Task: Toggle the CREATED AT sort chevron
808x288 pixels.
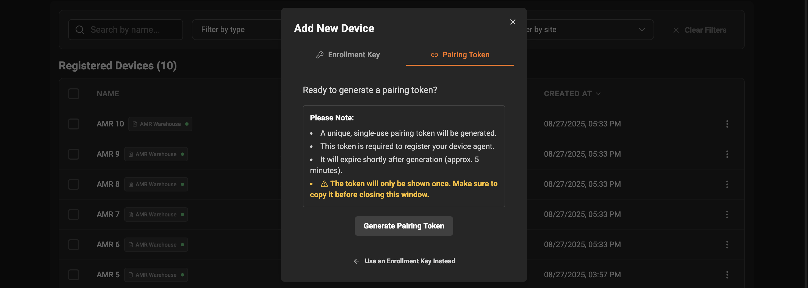Action: (x=599, y=94)
